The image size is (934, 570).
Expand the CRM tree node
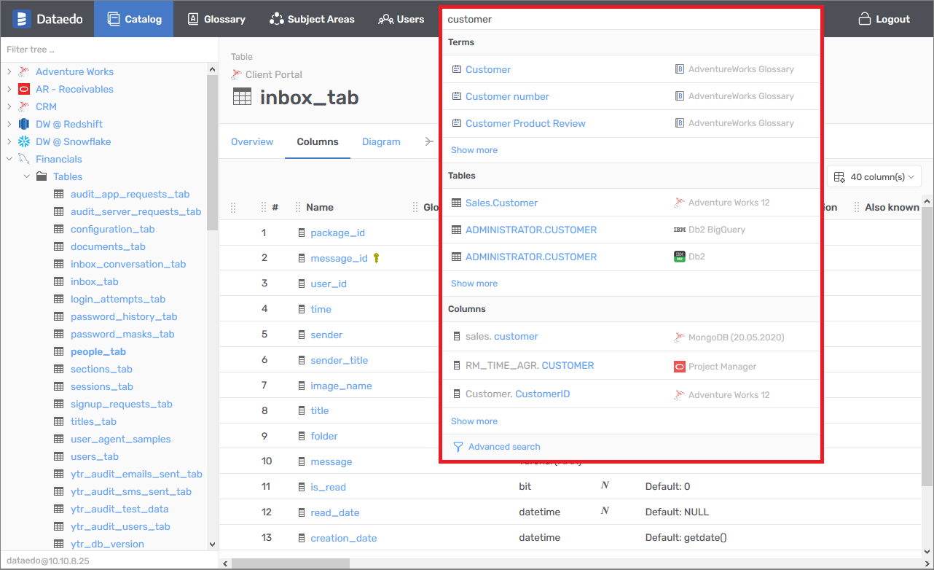coord(9,106)
